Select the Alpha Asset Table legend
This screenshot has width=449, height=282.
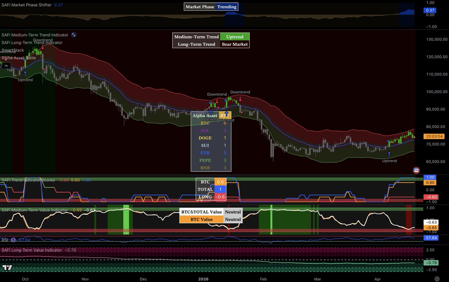19,58
